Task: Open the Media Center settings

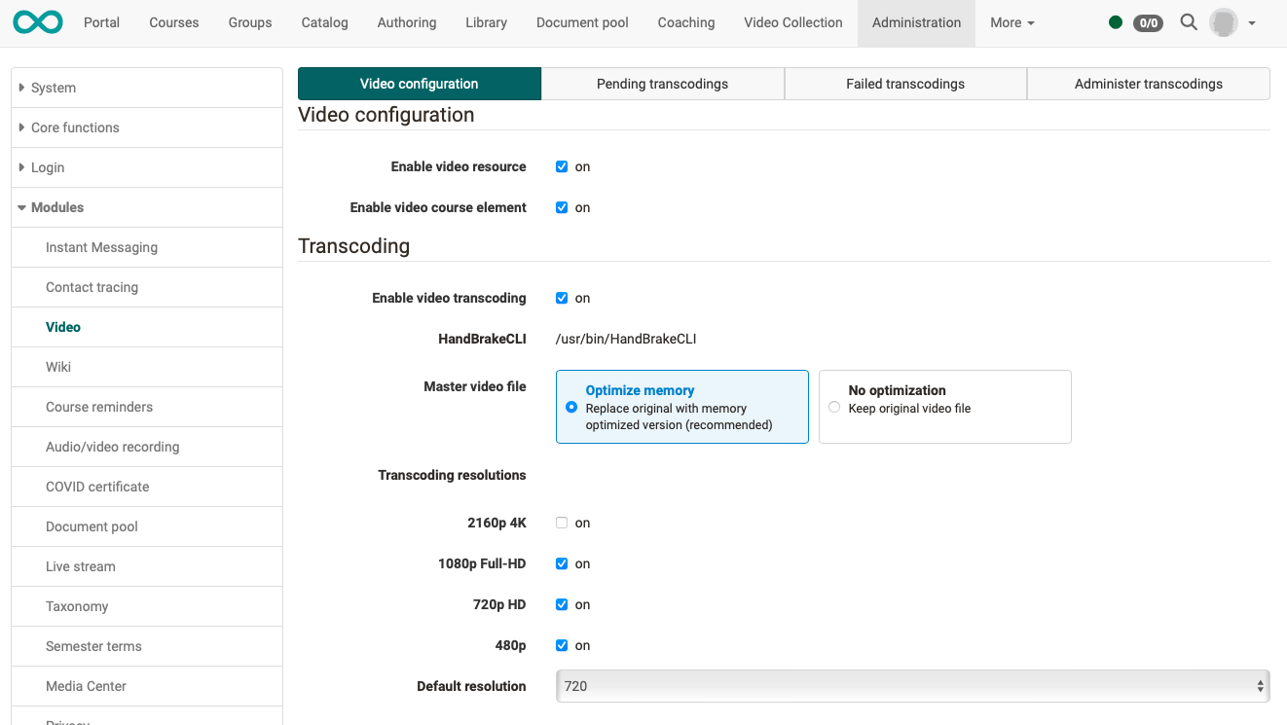Action: click(x=86, y=686)
